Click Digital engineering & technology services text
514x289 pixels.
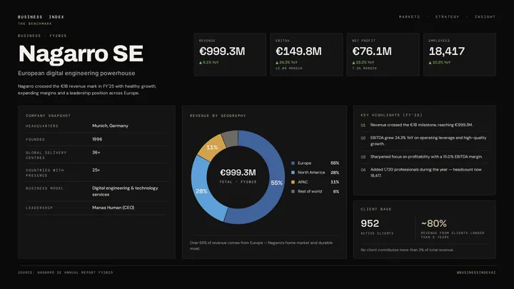[x=125, y=191]
